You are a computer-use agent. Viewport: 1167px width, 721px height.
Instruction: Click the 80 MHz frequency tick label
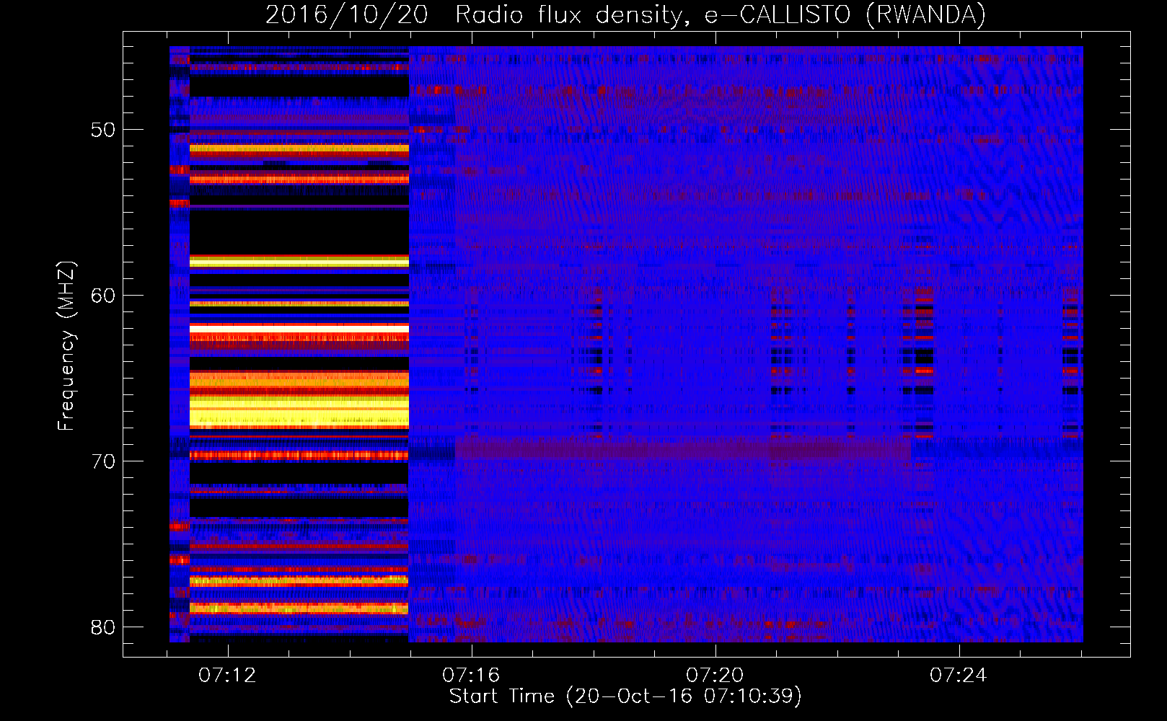[x=103, y=627]
